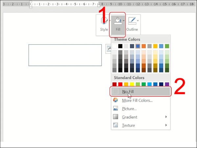The height and width of the screenshot is (148, 197).
Task: Click the left indent marker on the ruler
Action: (x=31, y=6)
